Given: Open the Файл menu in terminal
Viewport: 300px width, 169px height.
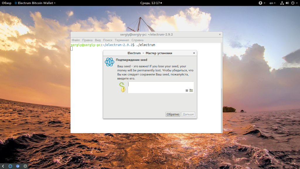Looking at the screenshot, I should pyautogui.click(x=75, y=40).
